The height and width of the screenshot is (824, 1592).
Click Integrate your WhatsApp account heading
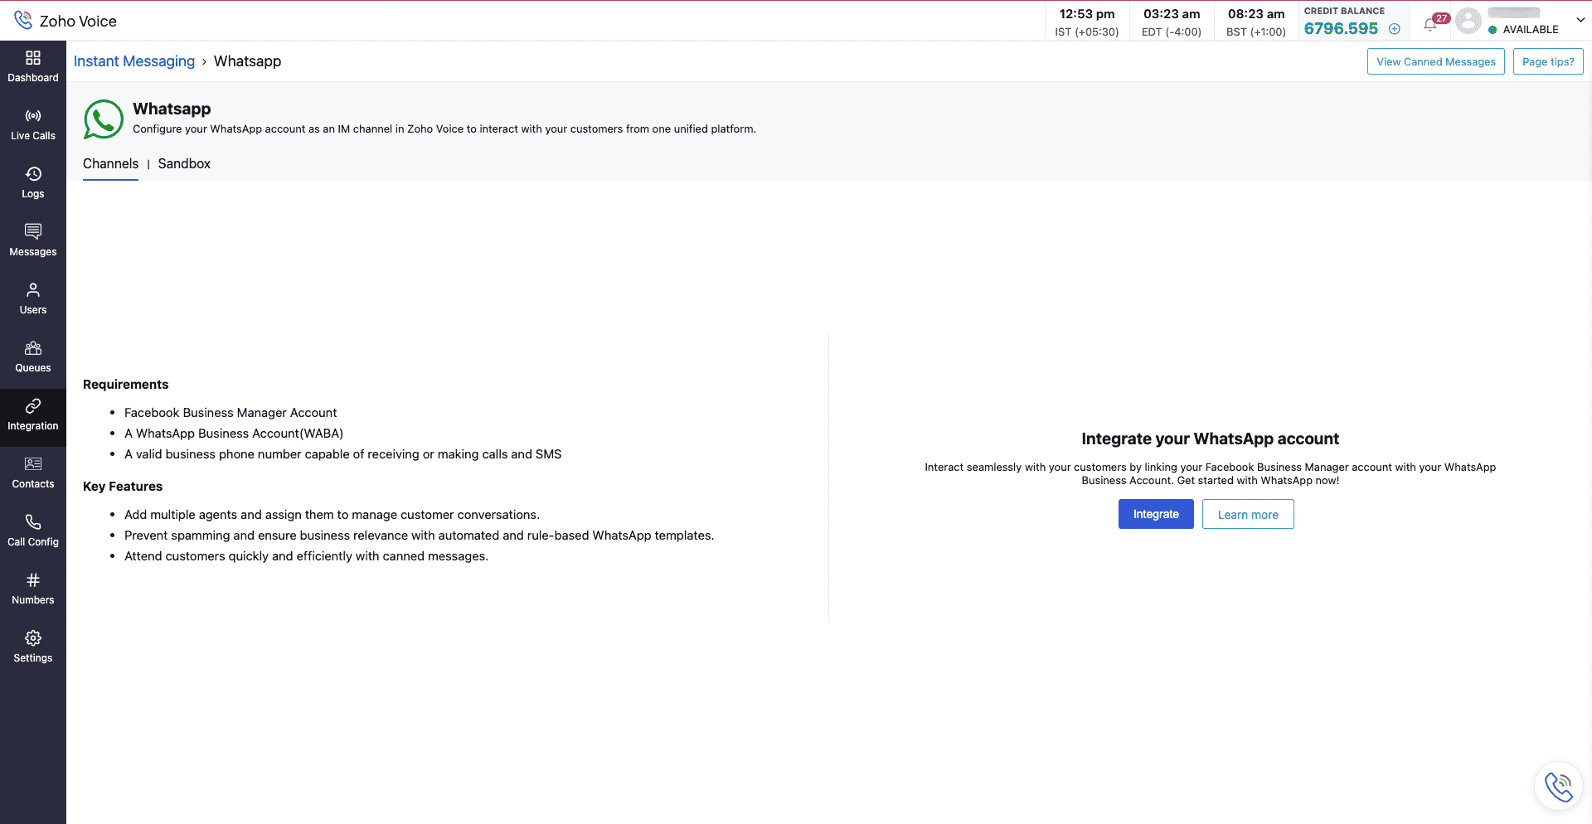(x=1211, y=439)
